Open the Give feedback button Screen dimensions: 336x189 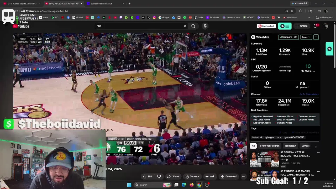tap(266, 26)
